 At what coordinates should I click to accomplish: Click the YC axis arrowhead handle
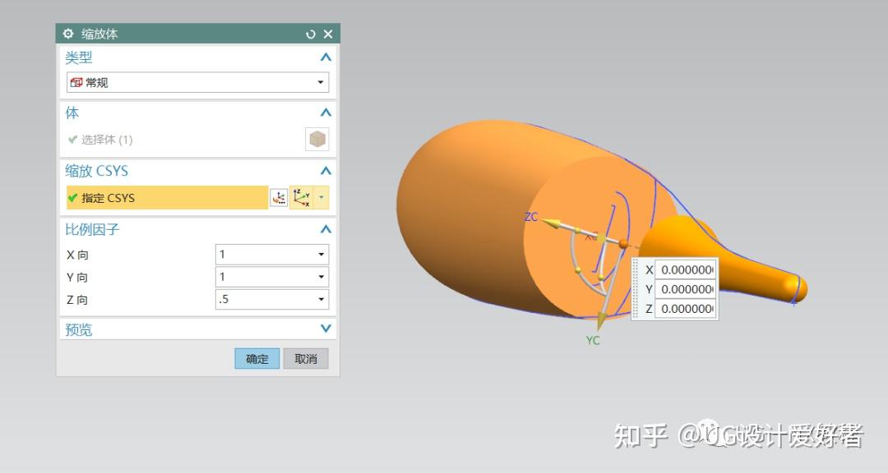[601, 322]
